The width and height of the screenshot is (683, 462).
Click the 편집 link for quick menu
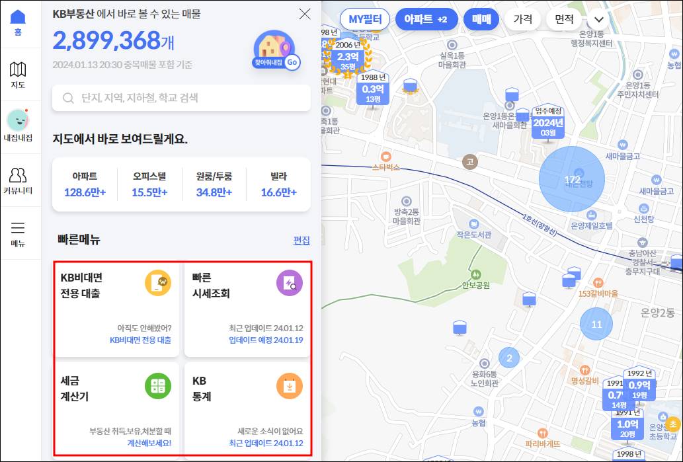point(301,241)
